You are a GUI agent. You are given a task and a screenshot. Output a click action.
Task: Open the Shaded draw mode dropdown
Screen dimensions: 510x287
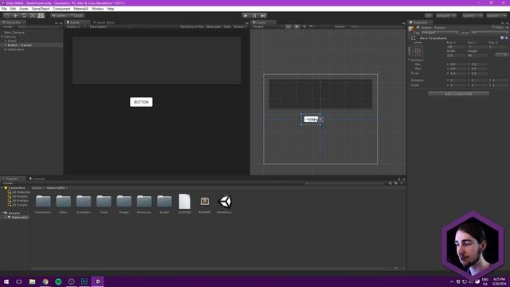(x=268, y=26)
